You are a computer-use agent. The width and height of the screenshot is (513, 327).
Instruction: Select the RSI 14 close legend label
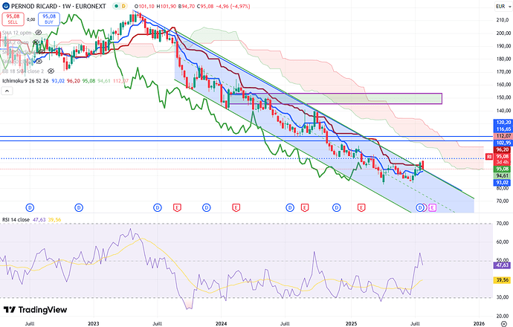19,221
